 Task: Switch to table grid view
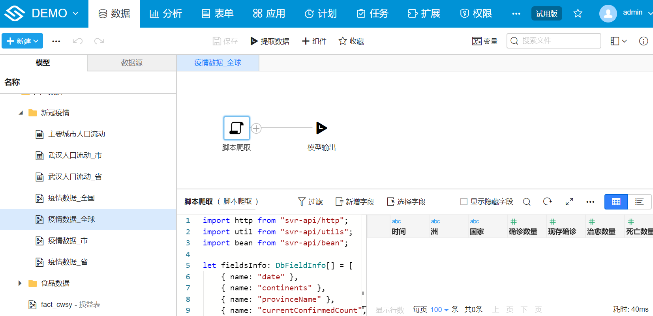(616, 202)
